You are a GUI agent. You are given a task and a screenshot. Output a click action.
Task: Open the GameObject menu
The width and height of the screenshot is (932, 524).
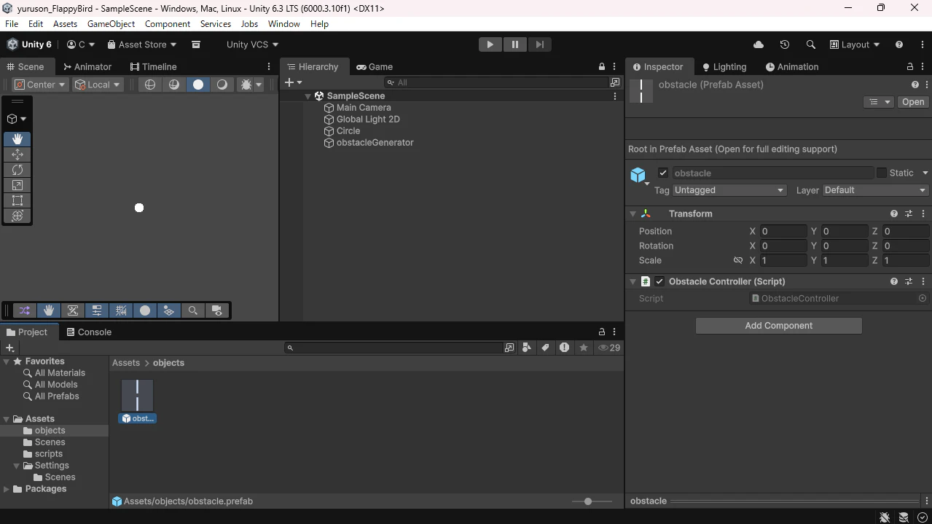pyautogui.click(x=111, y=24)
